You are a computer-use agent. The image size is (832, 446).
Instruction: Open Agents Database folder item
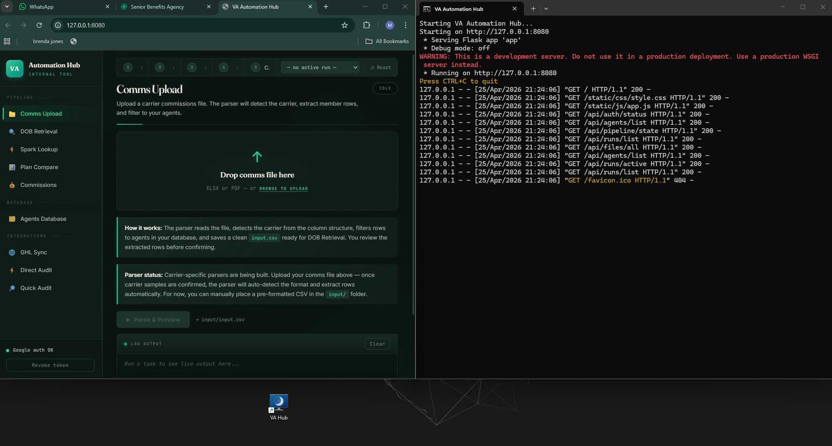point(43,219)
